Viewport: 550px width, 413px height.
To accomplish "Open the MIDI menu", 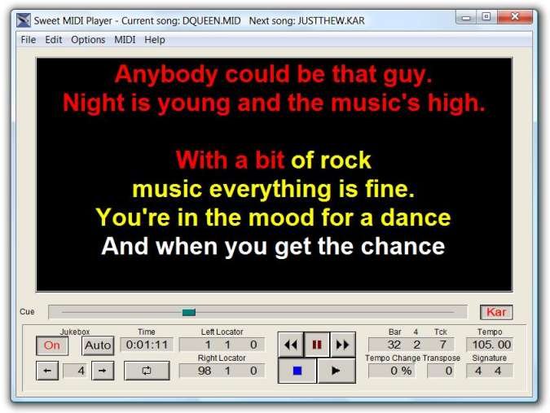I will 125,40.
